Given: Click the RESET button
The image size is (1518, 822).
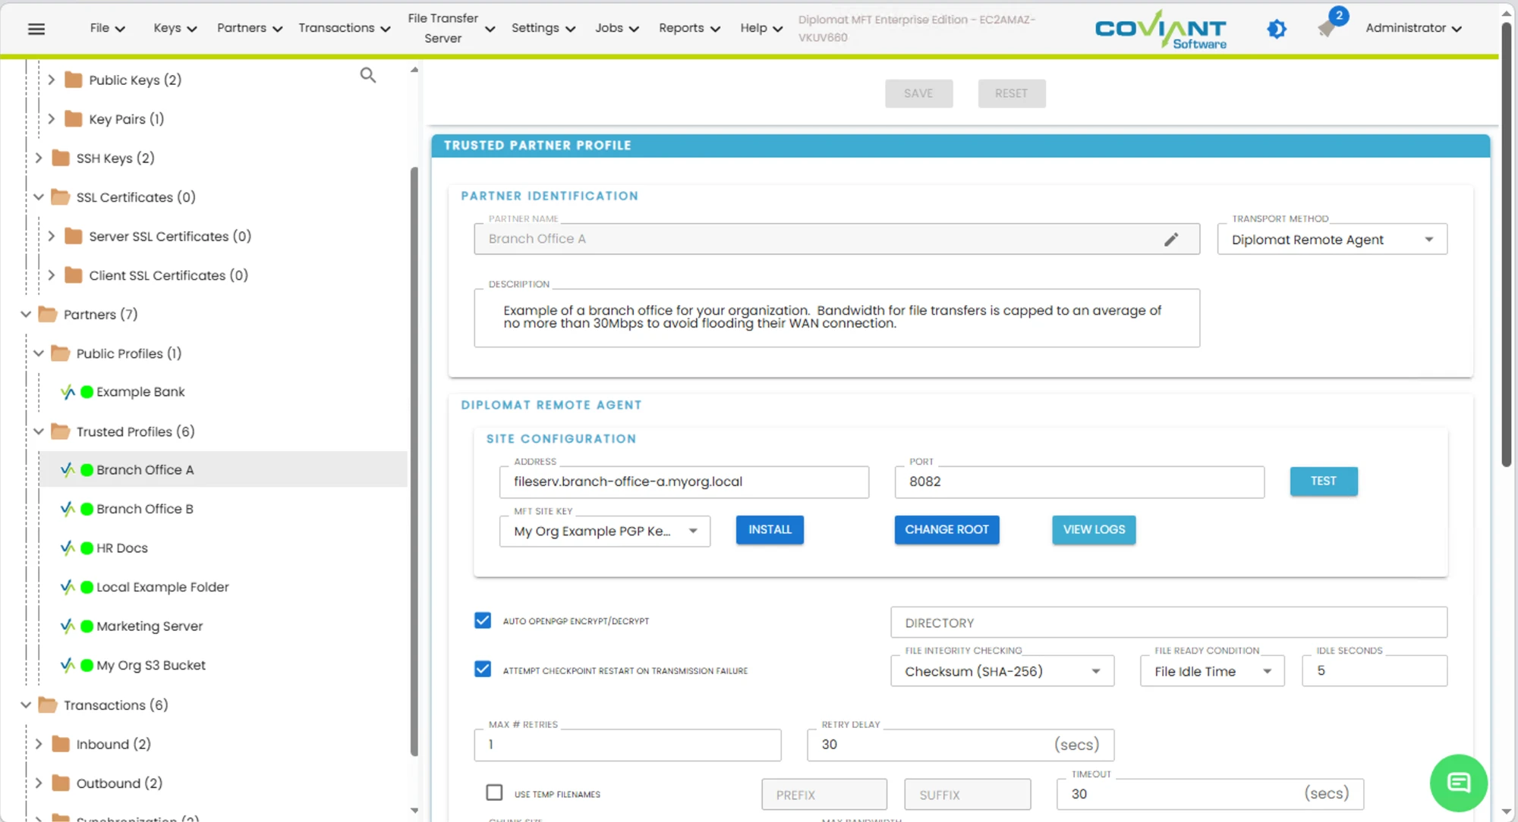Looking at the screenshot, I should click(x=1012, y=93).
